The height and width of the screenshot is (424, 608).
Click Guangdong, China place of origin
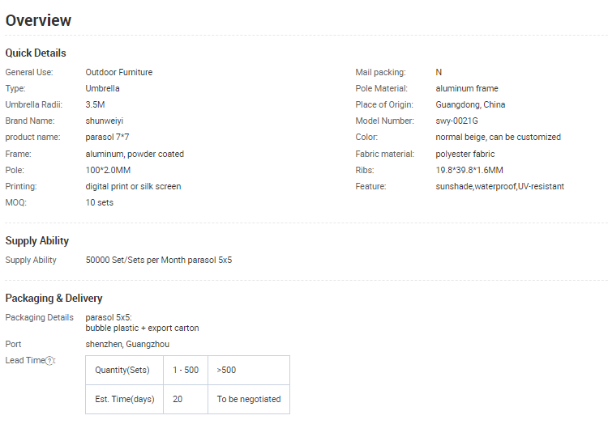470,104
